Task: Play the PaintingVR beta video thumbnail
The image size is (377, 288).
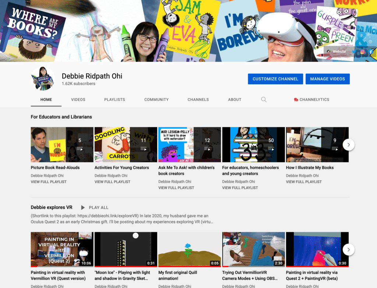Action: pos(317,249)
